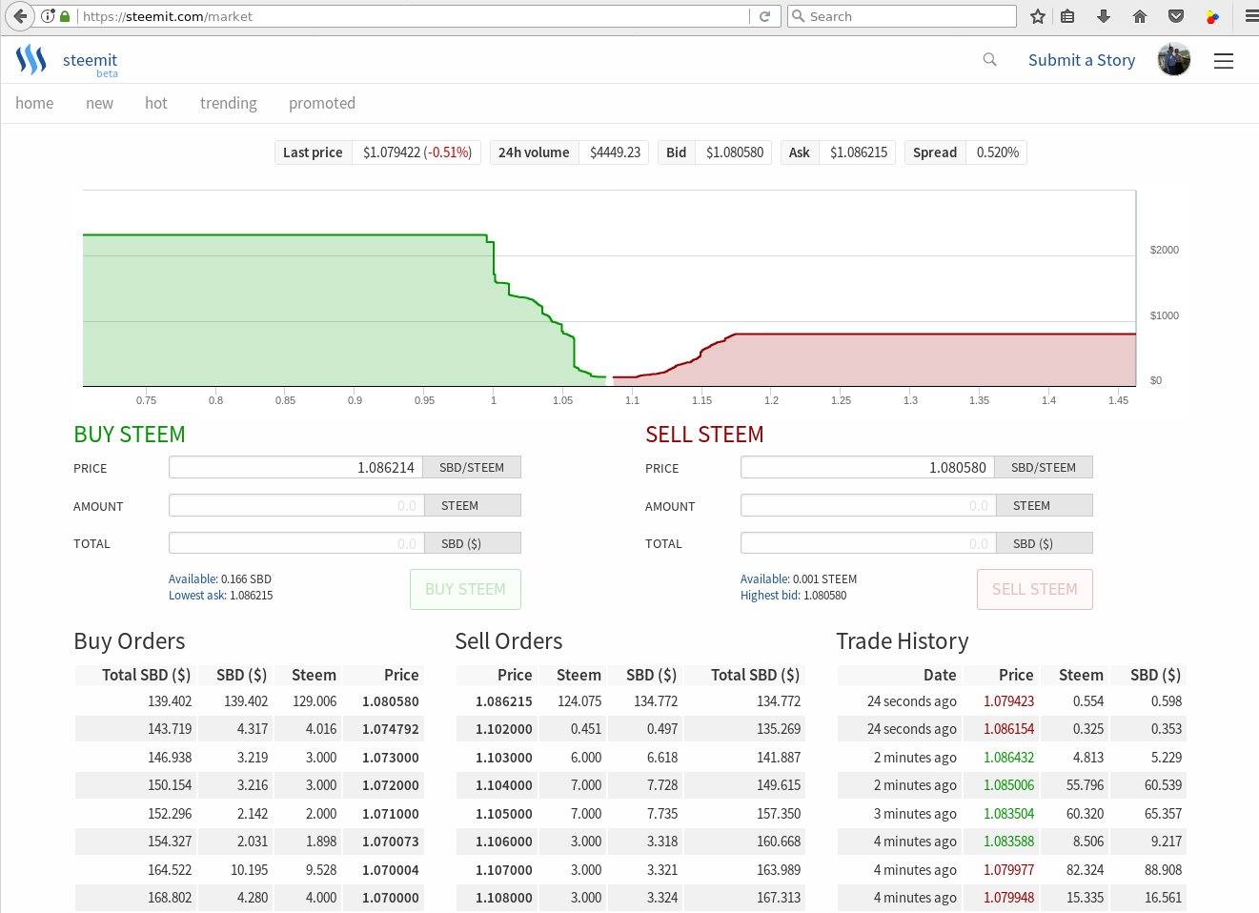Viewport: 1259px width, 913px height.
Task: Click trade history price 1.079423
Action: 1008,701
